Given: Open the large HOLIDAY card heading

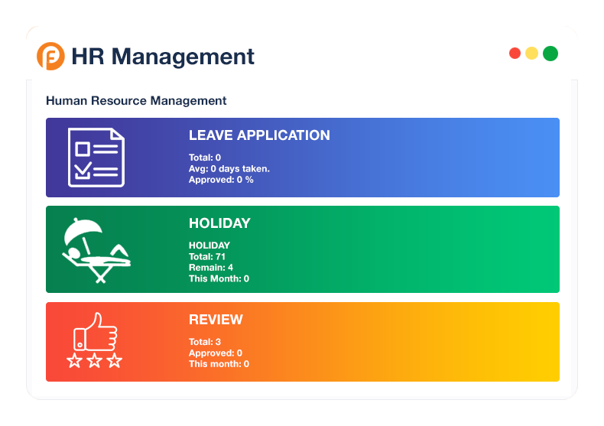Looking at the screenshot, I should (219, 223).
